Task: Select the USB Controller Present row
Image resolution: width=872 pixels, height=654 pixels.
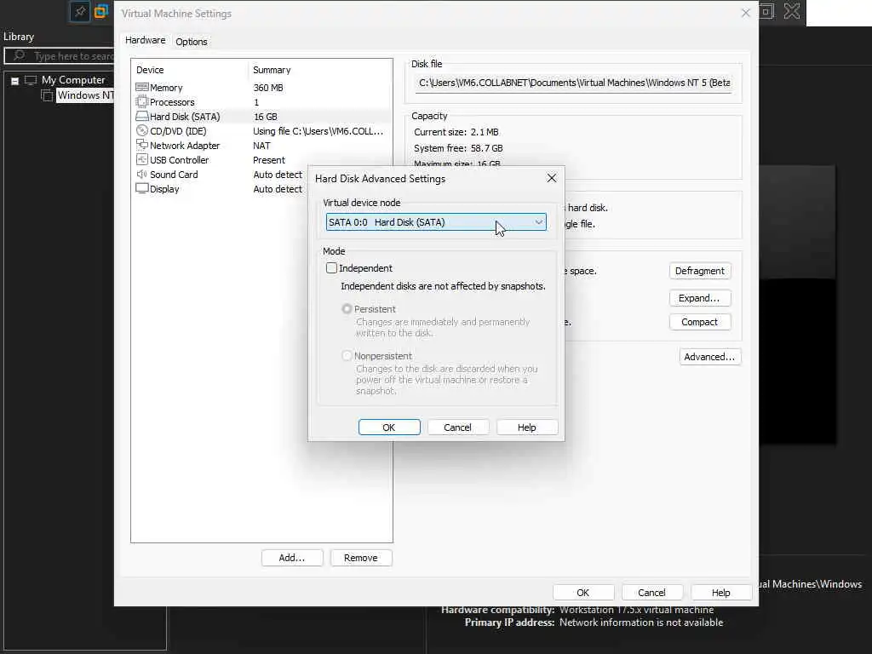Action: click(261, 160)
